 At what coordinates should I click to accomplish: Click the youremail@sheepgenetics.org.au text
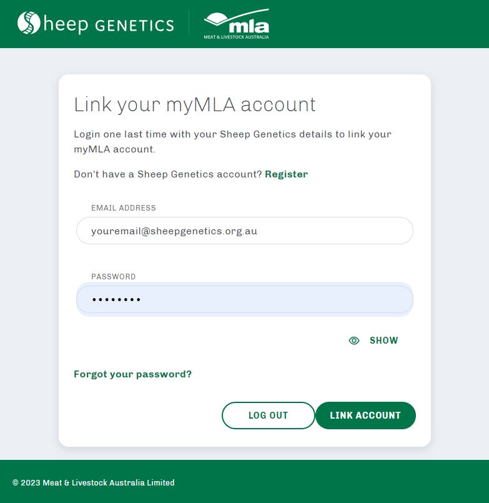[174, 231]
